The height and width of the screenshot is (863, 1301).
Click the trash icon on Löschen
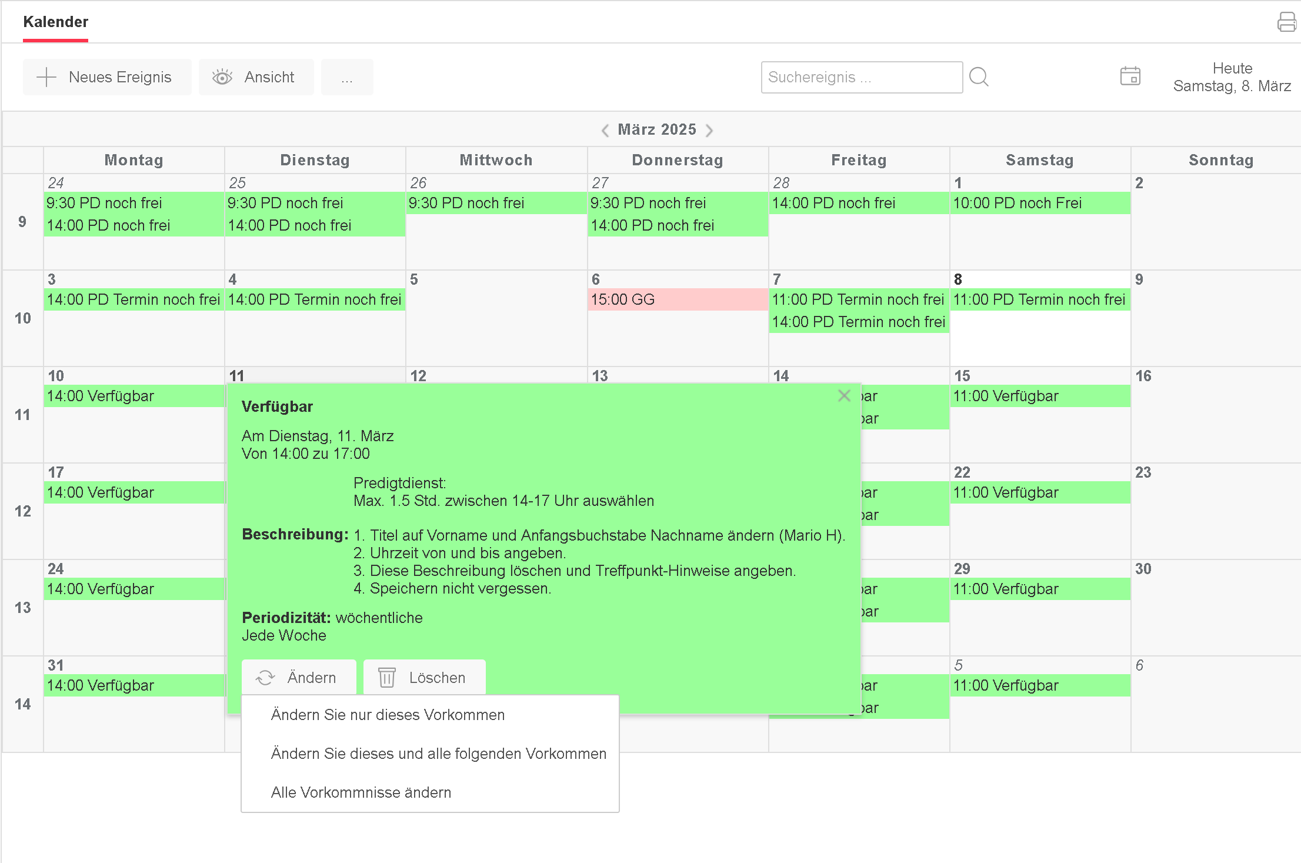386,678
